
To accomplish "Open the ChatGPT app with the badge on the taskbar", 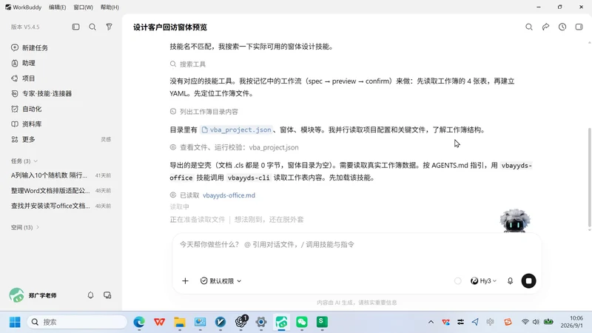I will (241, 322).
